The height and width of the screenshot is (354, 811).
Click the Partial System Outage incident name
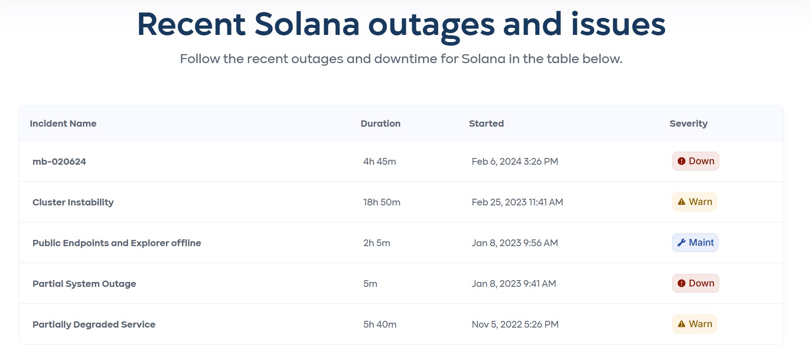tap(85, 283)
